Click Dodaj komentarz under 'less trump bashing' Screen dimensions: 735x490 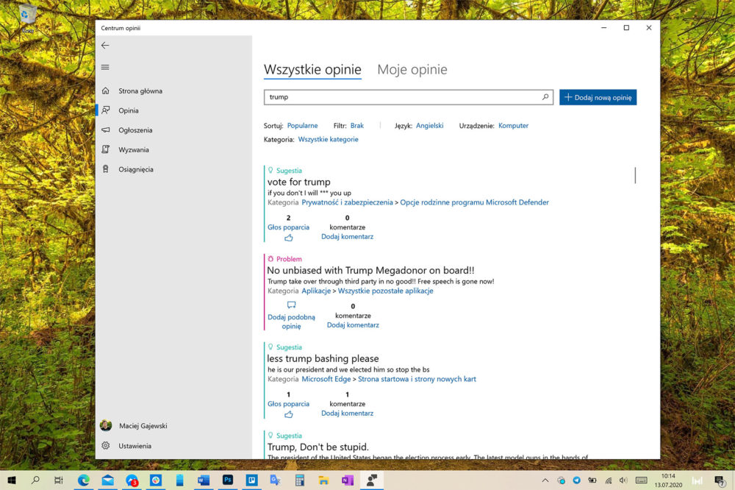point(348,413)
